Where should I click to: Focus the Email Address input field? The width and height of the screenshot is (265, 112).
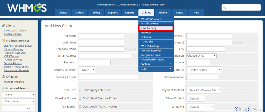(105, 56)
